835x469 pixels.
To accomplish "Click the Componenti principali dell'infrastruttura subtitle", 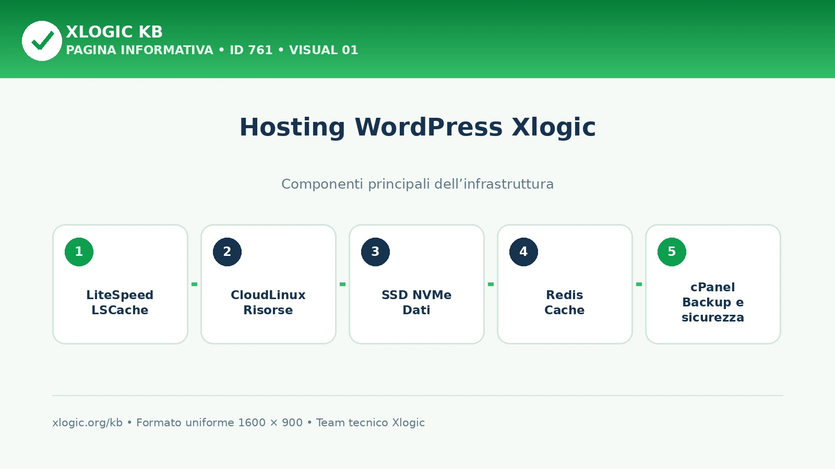I will pos(417,184).
